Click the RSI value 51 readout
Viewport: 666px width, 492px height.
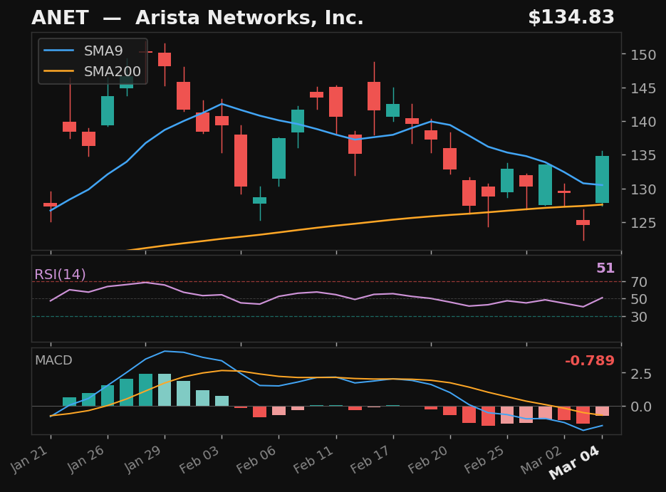click(606, 268)
